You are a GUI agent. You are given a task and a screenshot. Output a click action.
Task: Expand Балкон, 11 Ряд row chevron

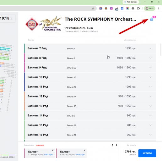(x=150, y=87)
